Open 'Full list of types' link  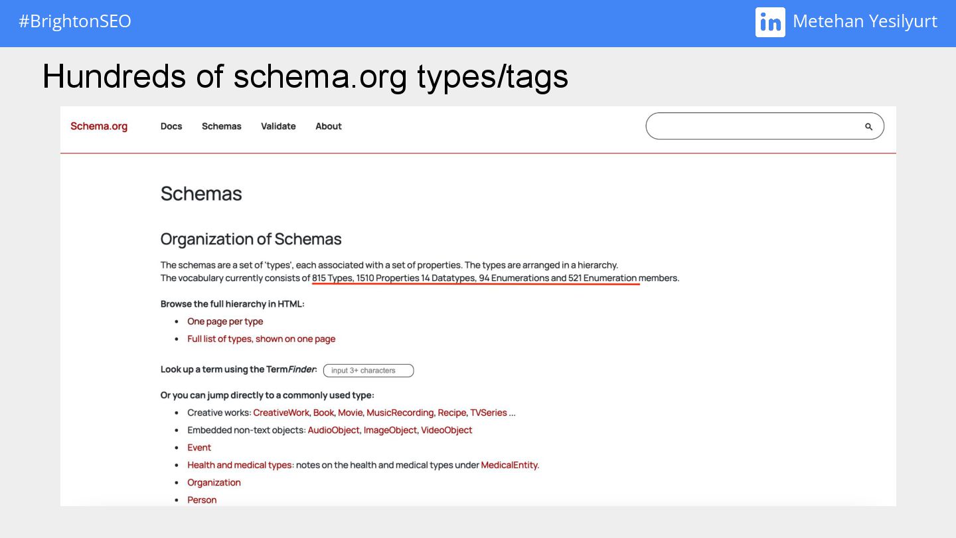(262, 339)
